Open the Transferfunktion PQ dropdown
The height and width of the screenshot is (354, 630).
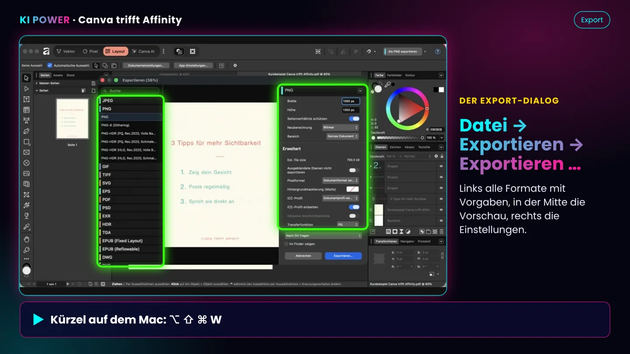point(348,225)
